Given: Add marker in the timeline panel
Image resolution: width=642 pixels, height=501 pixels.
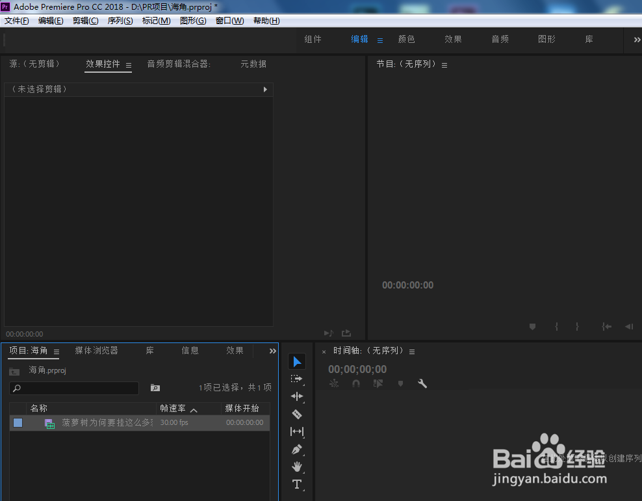Looking at the screenshot, I should click(400, 383).
